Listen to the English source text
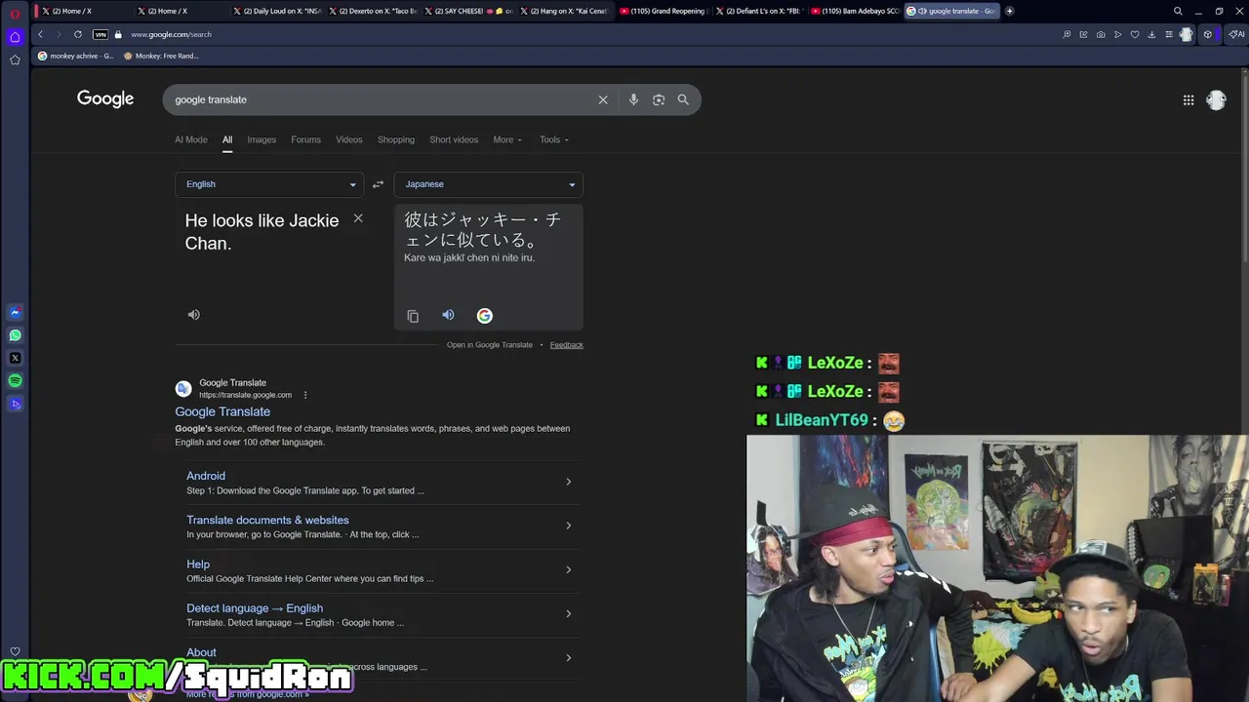 click(x=193, y=315)
